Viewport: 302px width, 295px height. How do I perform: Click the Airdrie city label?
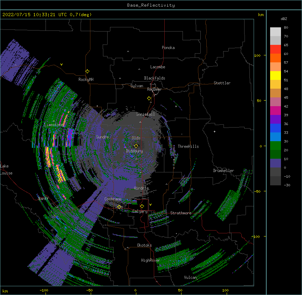[x=142, y=188]
